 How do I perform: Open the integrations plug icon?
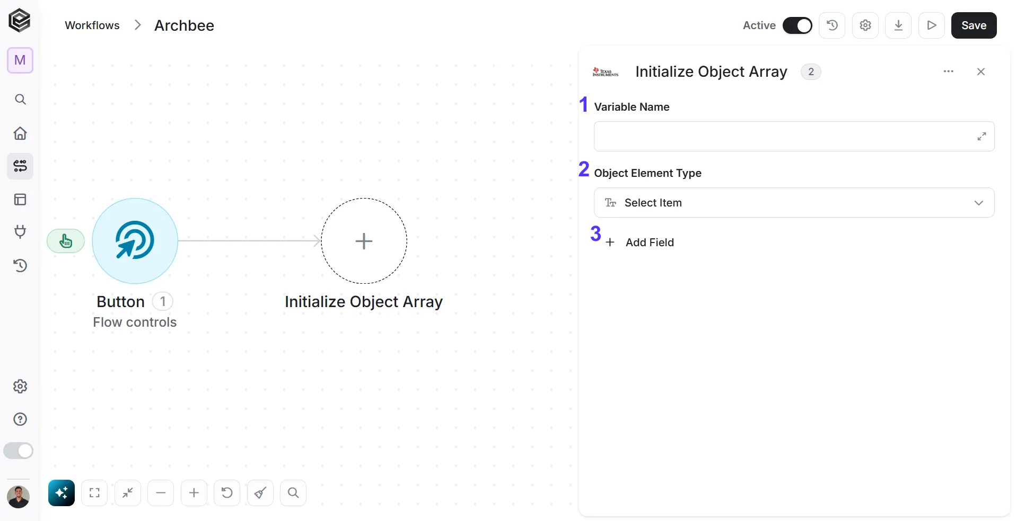pos(20,232)
